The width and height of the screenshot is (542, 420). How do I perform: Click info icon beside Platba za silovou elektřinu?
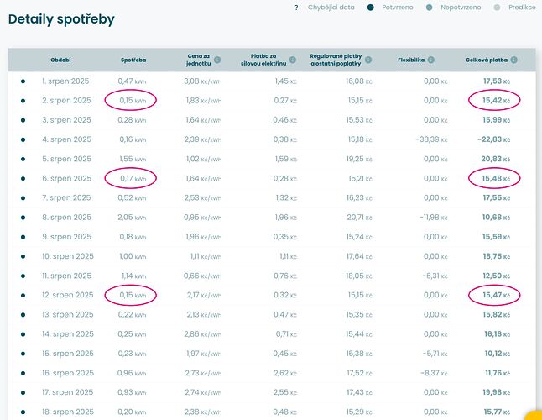tap(299, 60)
